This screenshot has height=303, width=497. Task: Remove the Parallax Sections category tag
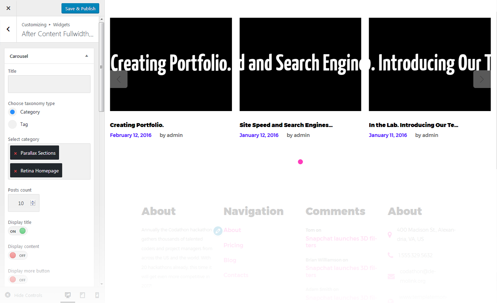[x=15, y=153]
